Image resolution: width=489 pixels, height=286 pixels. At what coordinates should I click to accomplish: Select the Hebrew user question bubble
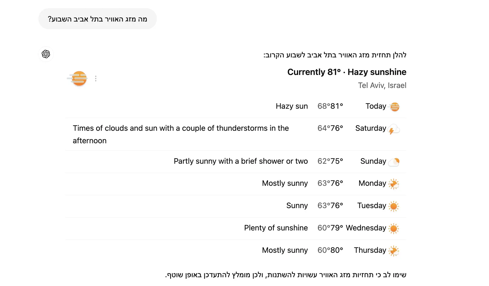coord(97,19)
